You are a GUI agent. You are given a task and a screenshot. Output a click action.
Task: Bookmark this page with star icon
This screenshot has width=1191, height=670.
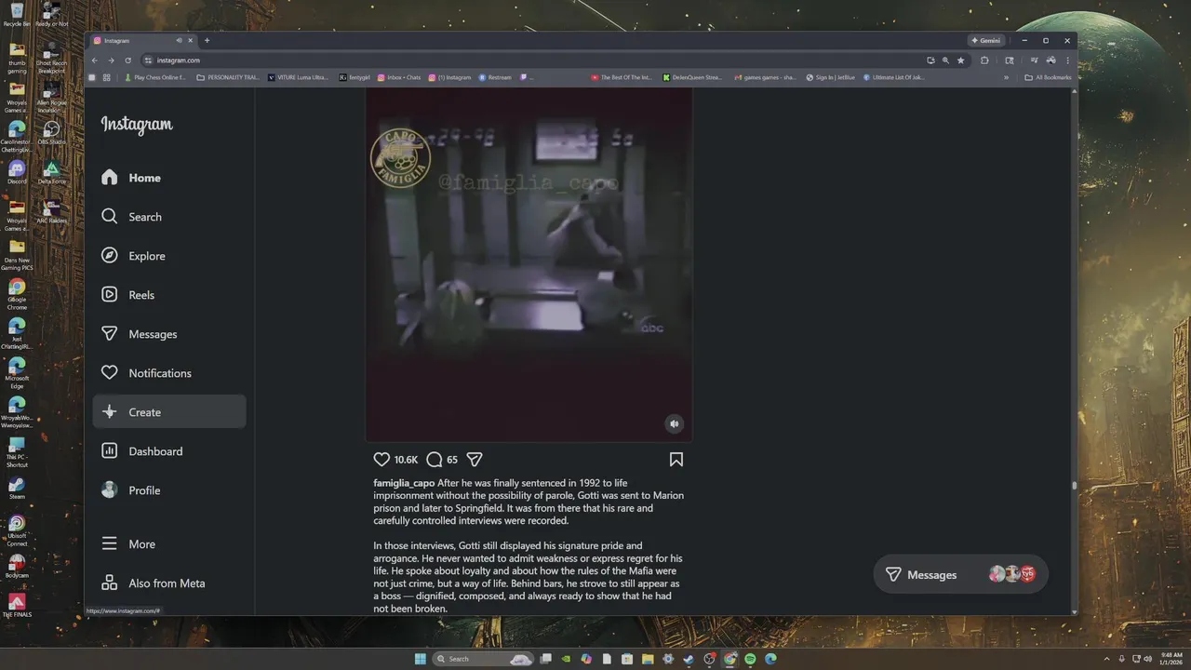point(961,60)
